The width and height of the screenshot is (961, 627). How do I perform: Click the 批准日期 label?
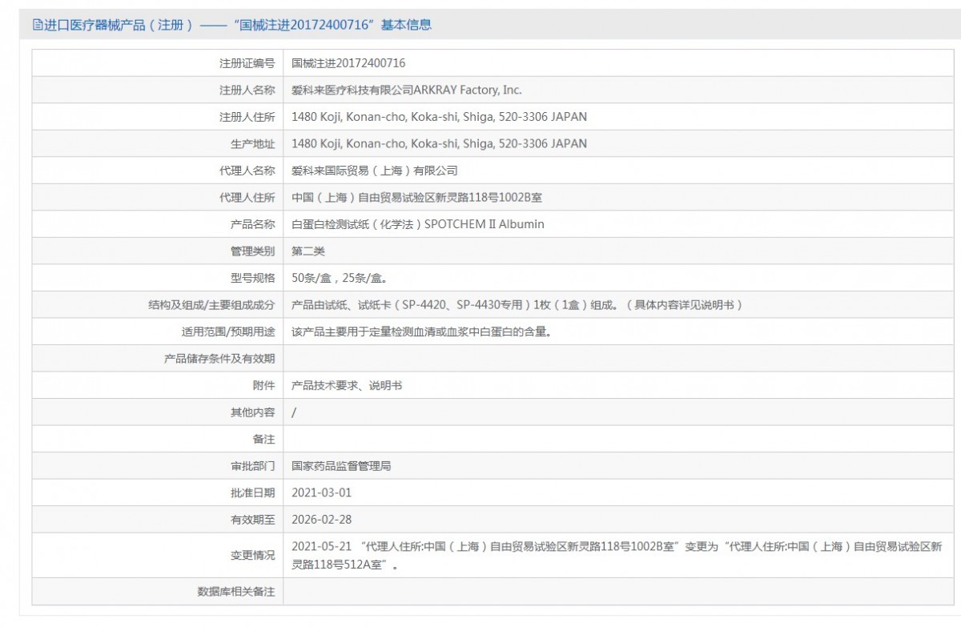click(253, 492)
